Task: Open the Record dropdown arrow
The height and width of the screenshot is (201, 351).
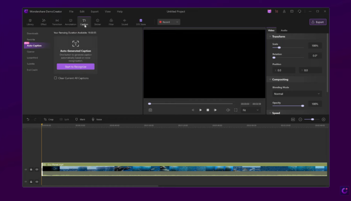Action: pos(177,22)
